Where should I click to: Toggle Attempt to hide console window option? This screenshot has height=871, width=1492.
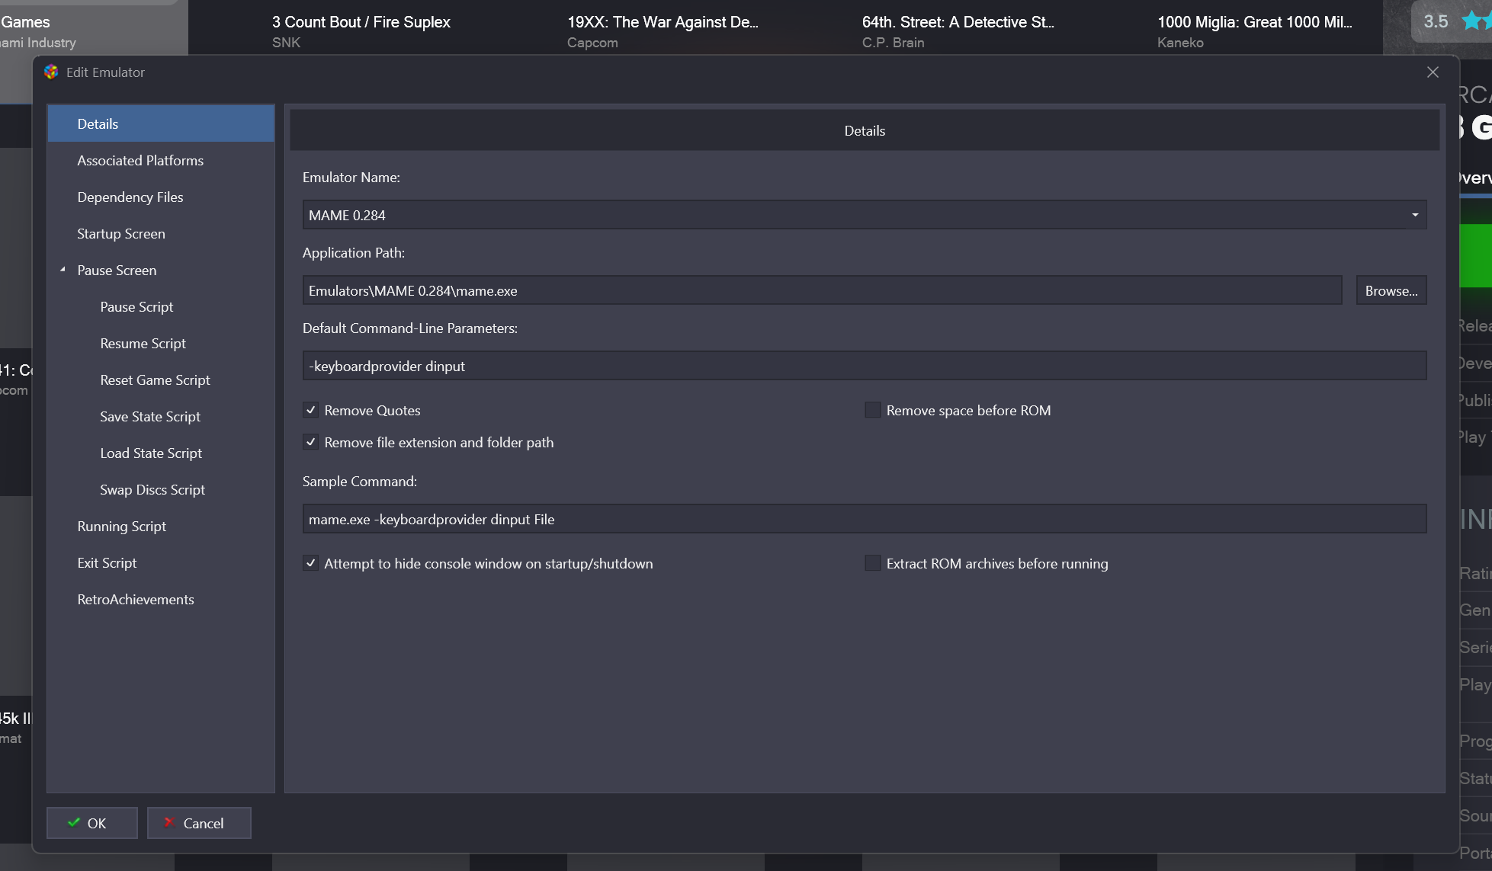(311, 564)
